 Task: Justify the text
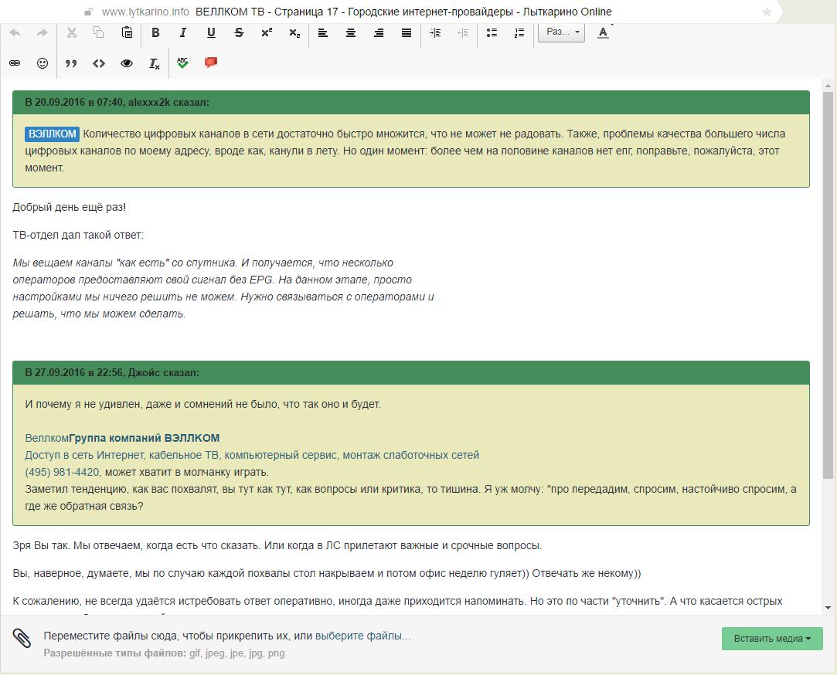(407, 33)
